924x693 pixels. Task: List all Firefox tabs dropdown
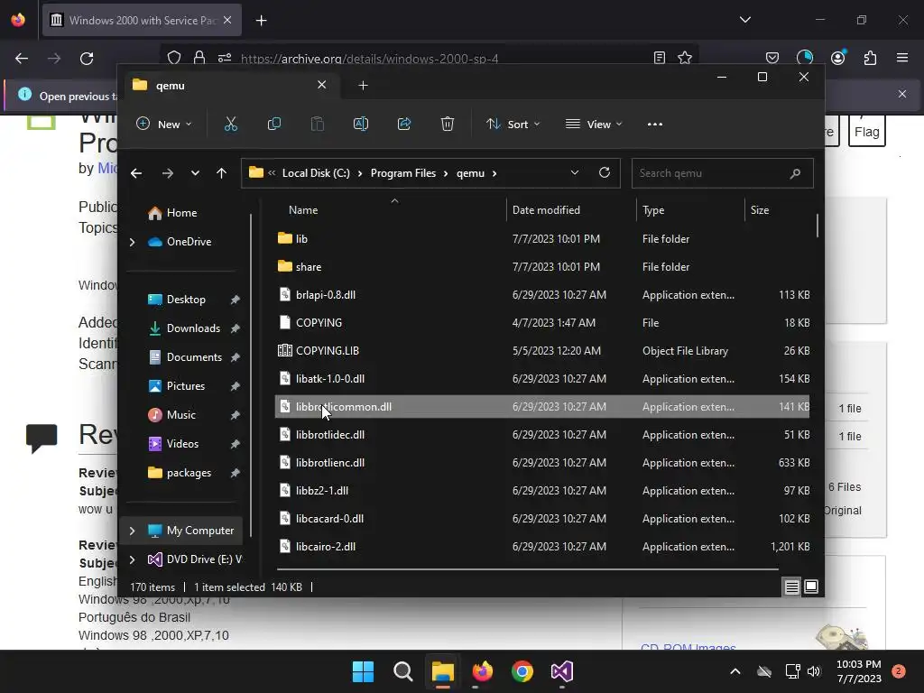tap(745, 20)
